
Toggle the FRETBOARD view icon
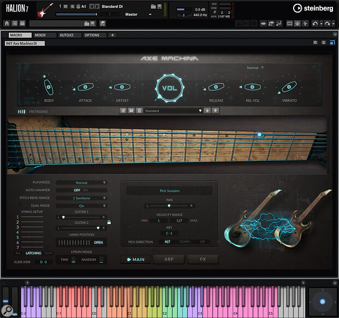pyautogui.click(x=21, y=111)
